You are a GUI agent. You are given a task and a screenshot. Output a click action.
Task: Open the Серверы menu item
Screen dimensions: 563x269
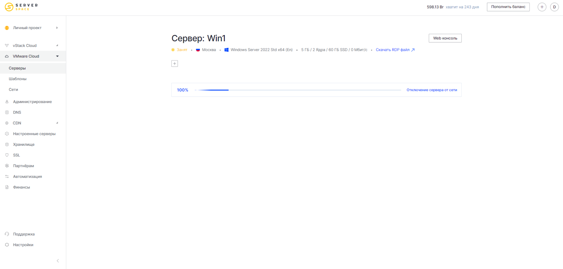click(33, 68)
